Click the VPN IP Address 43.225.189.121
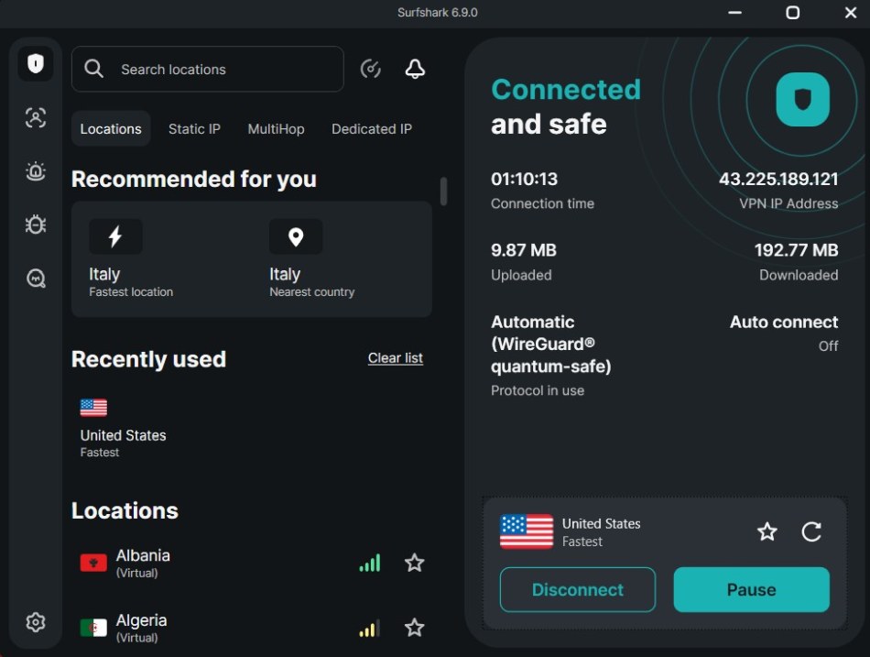The height and width of the screenshot is (657, 870). pos(778,179)
